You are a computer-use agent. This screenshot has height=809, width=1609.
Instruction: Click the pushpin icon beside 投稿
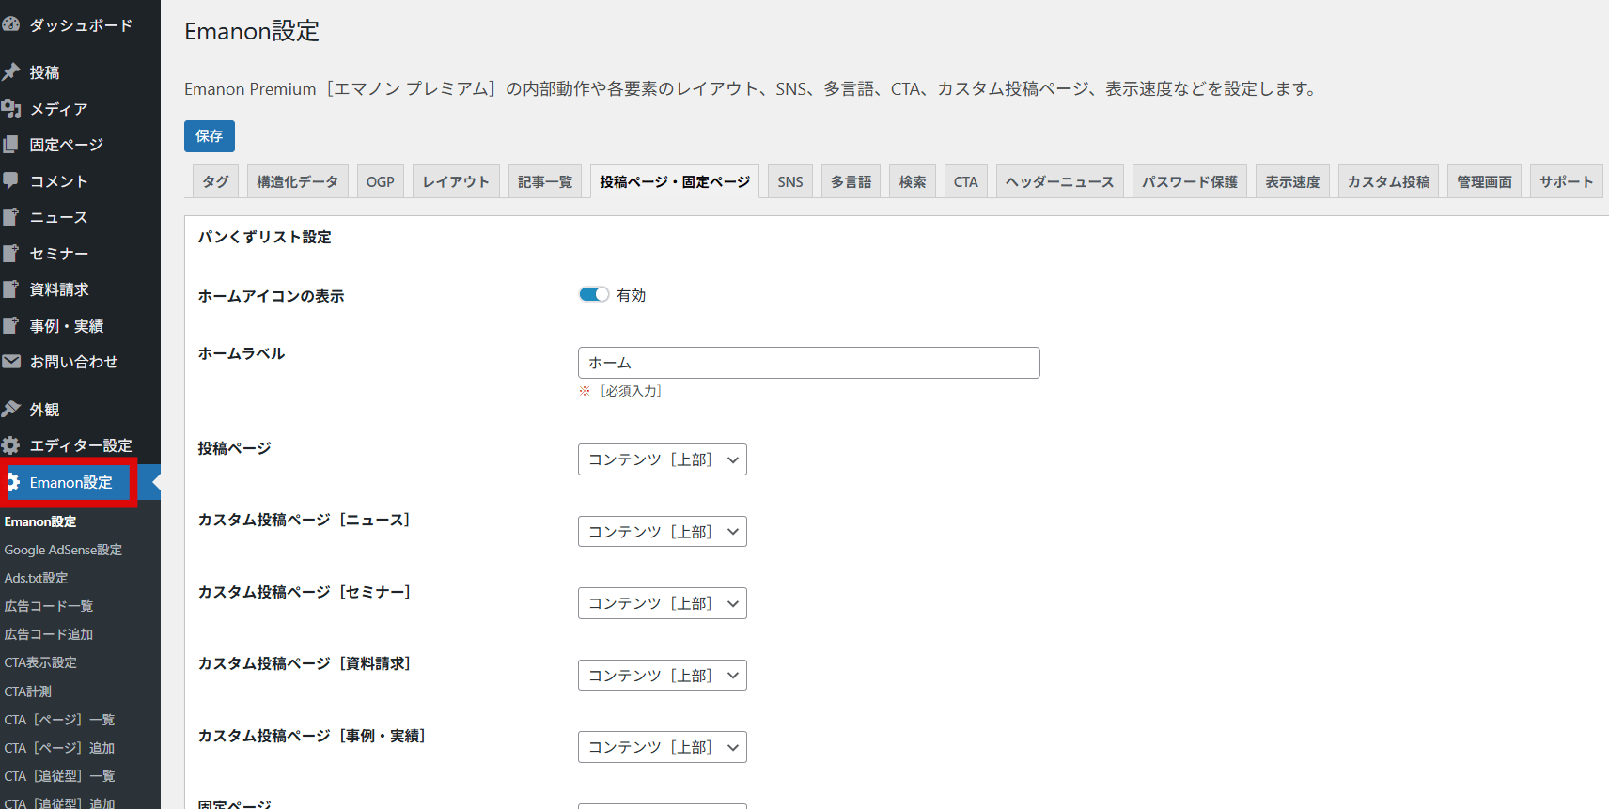coord(10,72)
